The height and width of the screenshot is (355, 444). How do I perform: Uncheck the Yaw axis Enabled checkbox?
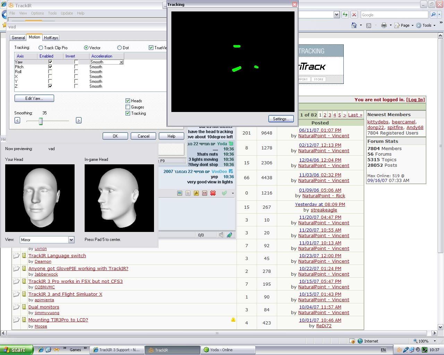click(50, 62)
